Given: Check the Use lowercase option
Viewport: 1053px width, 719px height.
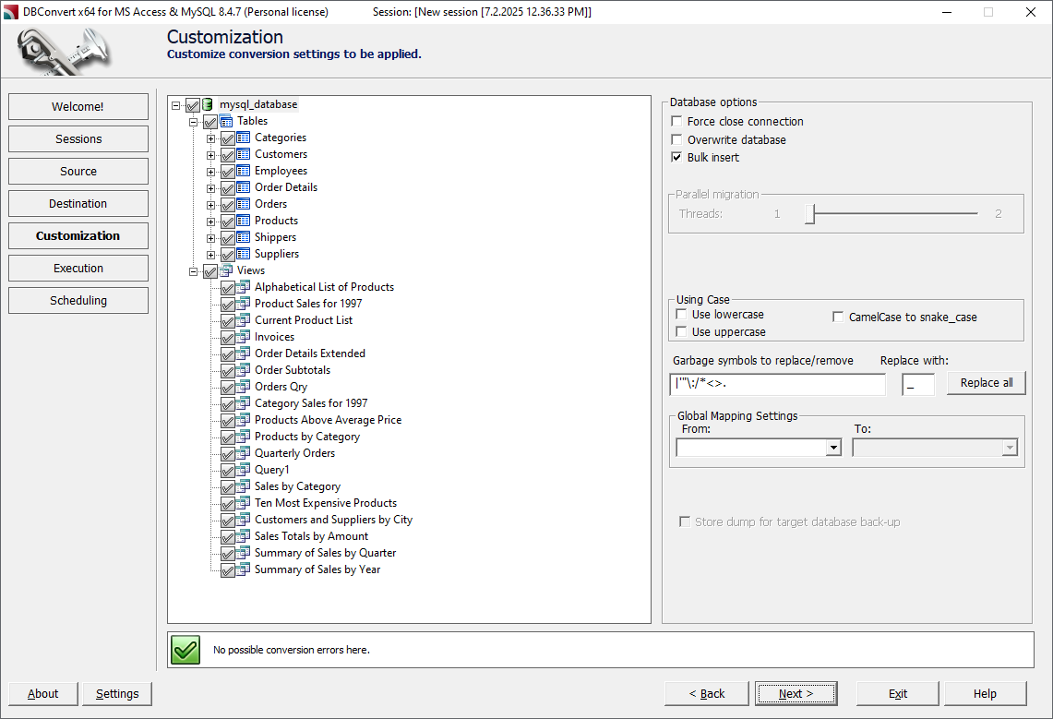Looking at the screenshot, I should 682,314.
